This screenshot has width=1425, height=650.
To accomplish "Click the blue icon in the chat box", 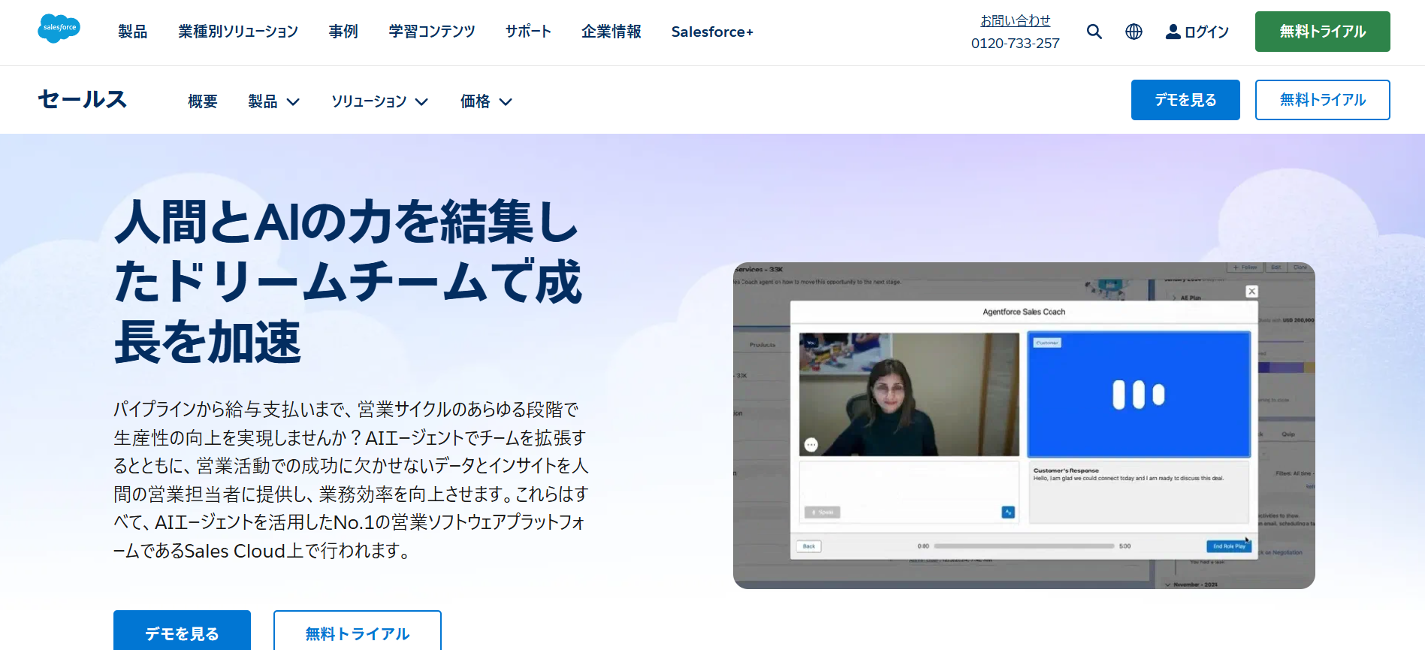I will tap(1008, 512).
